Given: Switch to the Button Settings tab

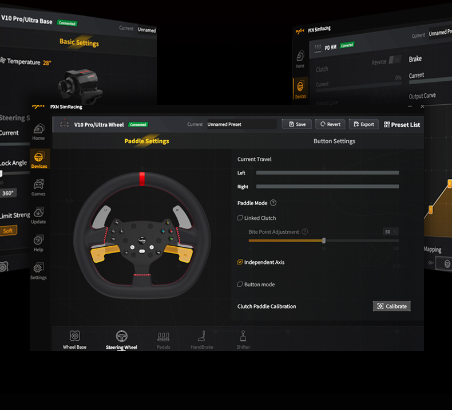Looking at the screenshot, I should (x=334, y=141).
